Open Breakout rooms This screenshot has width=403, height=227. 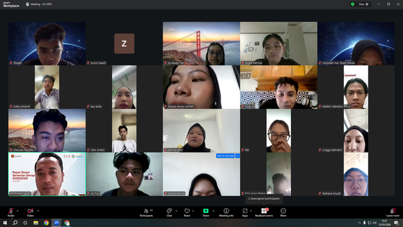click(x=264, y=212)
